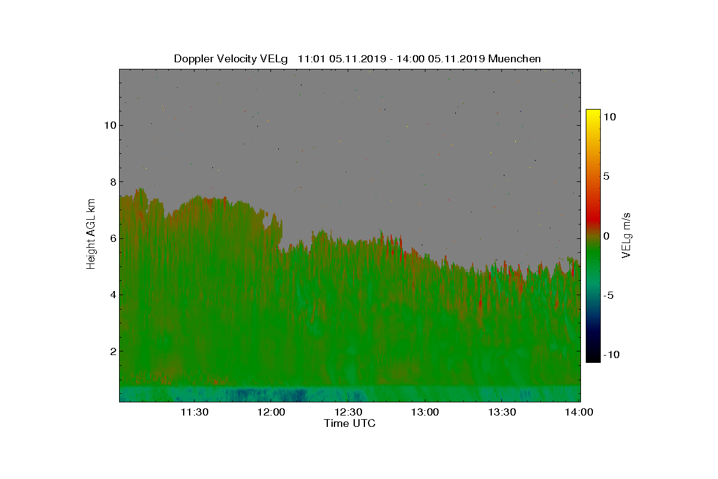This screenshot has width=718, height=479.
Task: Click the height axis label 2
Action: tap(112, 351)
